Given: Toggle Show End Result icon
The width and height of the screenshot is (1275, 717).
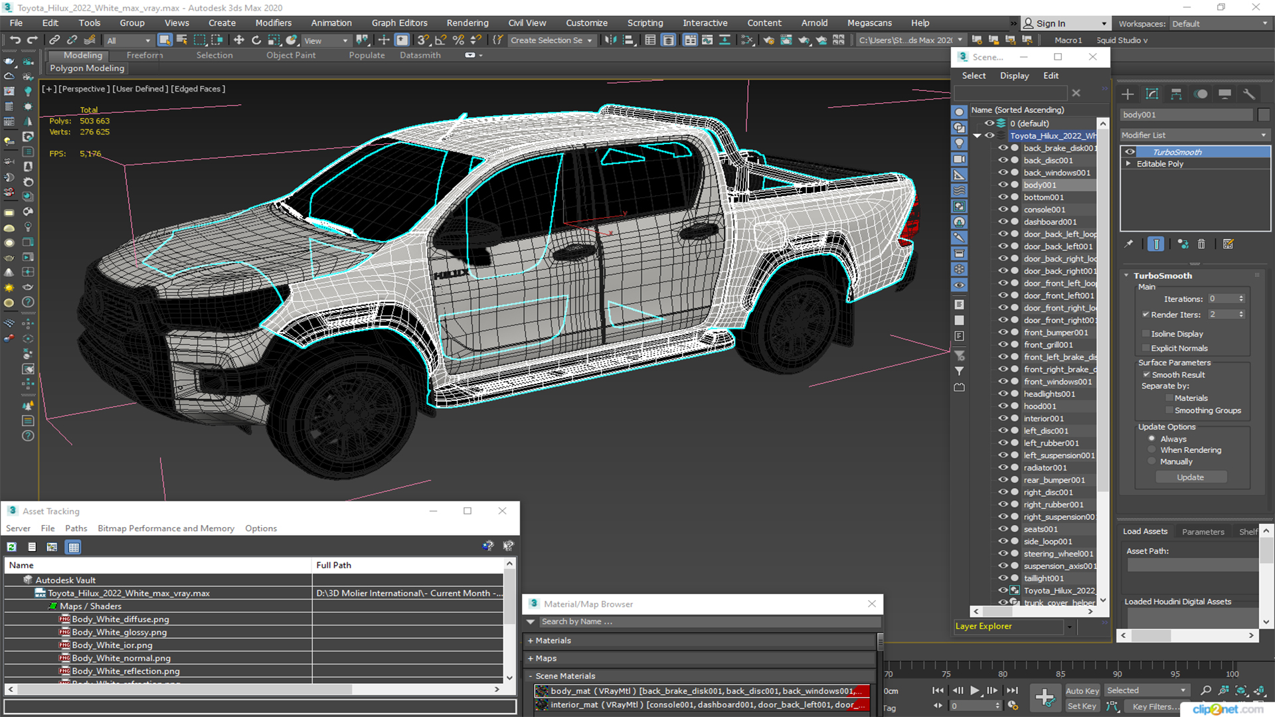Looking at the screenshot, I should coord(1155,244).
